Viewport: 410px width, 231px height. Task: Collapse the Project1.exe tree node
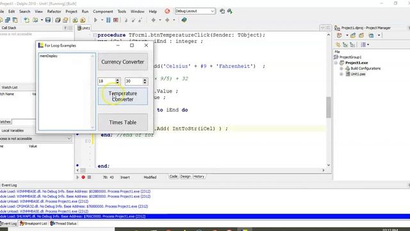click(336, 63)
